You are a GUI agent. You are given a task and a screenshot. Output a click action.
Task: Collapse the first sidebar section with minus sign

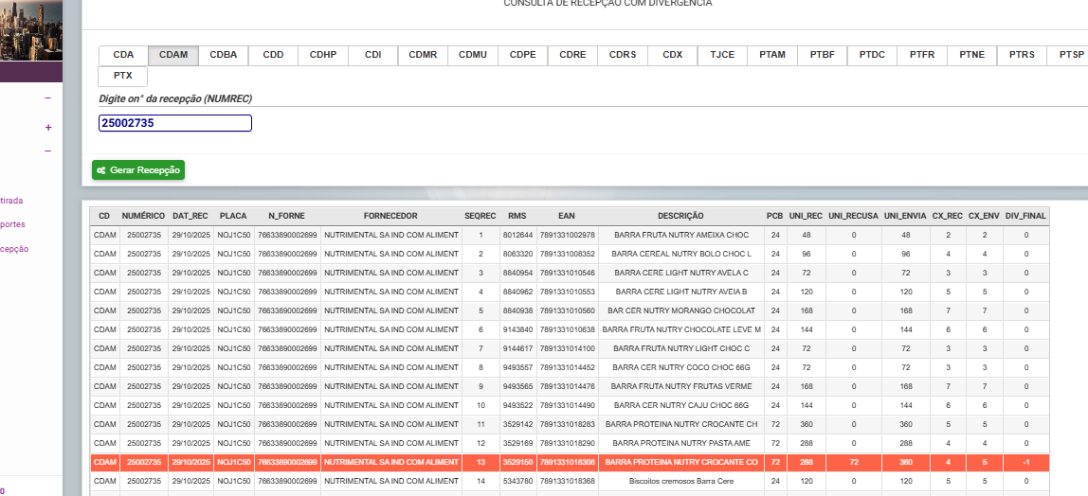(x=47, y=98)
